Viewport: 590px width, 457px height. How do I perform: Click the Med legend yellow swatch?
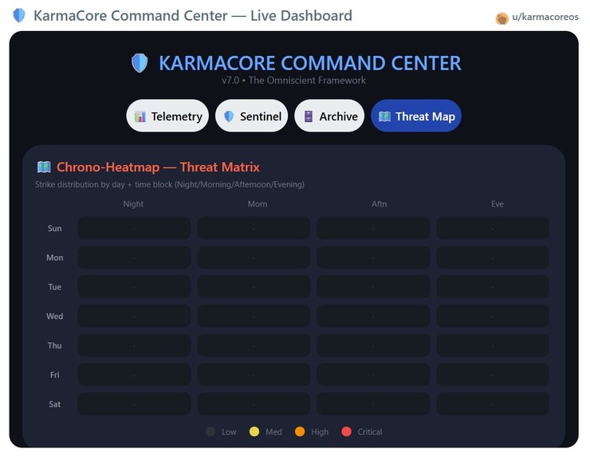point(254,431)
